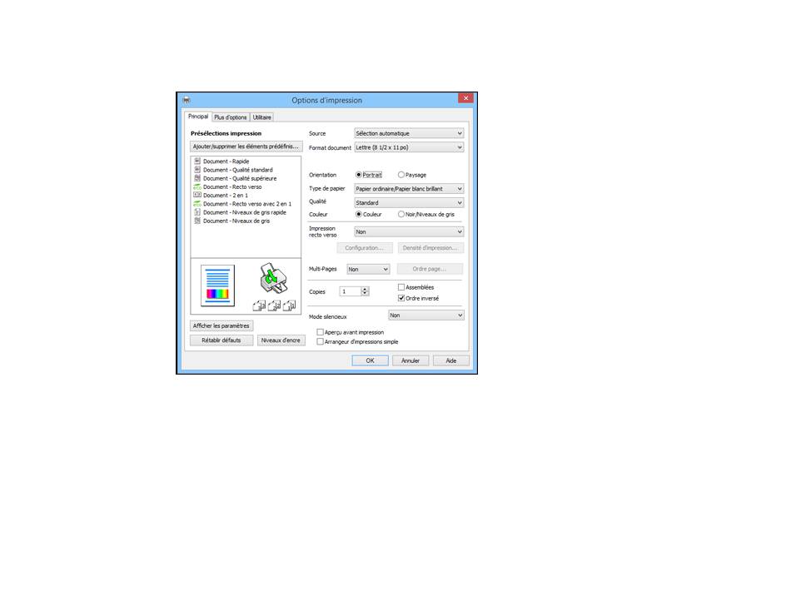Click the printer icon in the title bar
Viewport: 791px width, 591px height.
[187, 100]
